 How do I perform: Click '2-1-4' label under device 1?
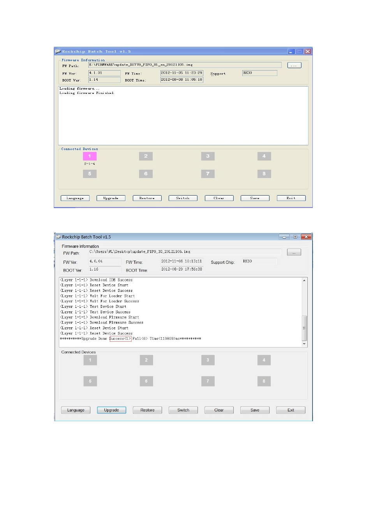90,164
